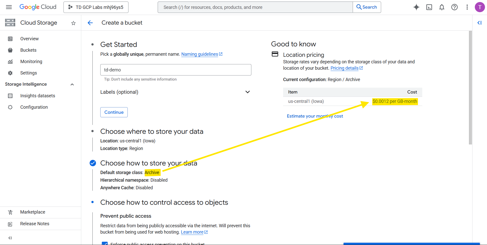
Task: Collapse the Storage Intelligence section
Action: [72, 84]
